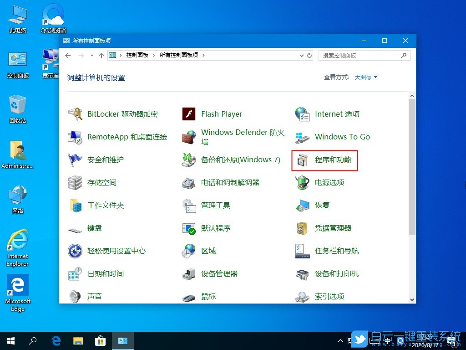Expand the 大图标 view mode dropdown
The image size is (466, 350).
(365, 77)
